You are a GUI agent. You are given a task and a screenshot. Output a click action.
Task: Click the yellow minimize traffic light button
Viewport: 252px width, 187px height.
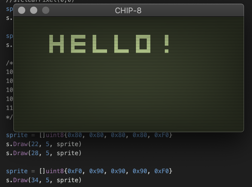point(33,11)
